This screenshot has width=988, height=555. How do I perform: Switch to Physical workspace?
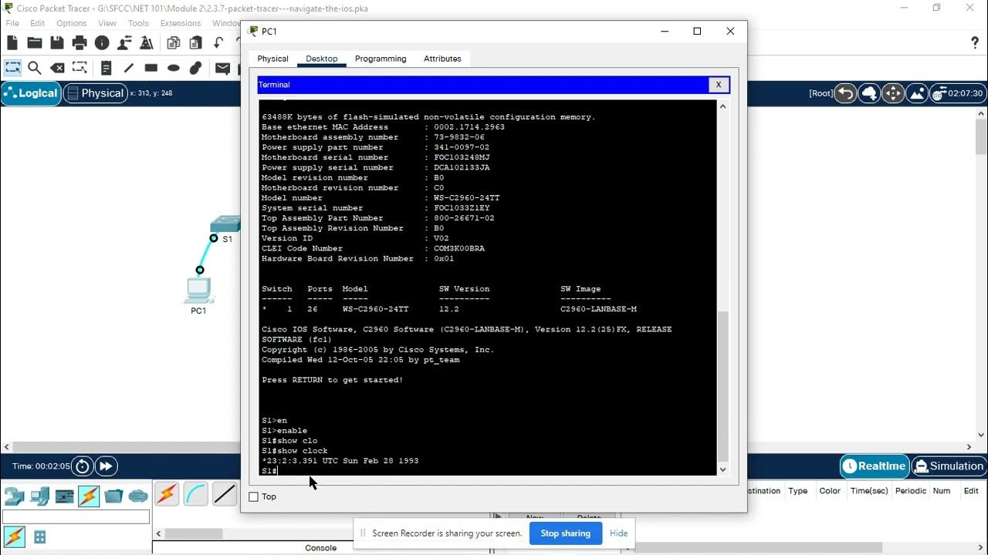[95, 93]
